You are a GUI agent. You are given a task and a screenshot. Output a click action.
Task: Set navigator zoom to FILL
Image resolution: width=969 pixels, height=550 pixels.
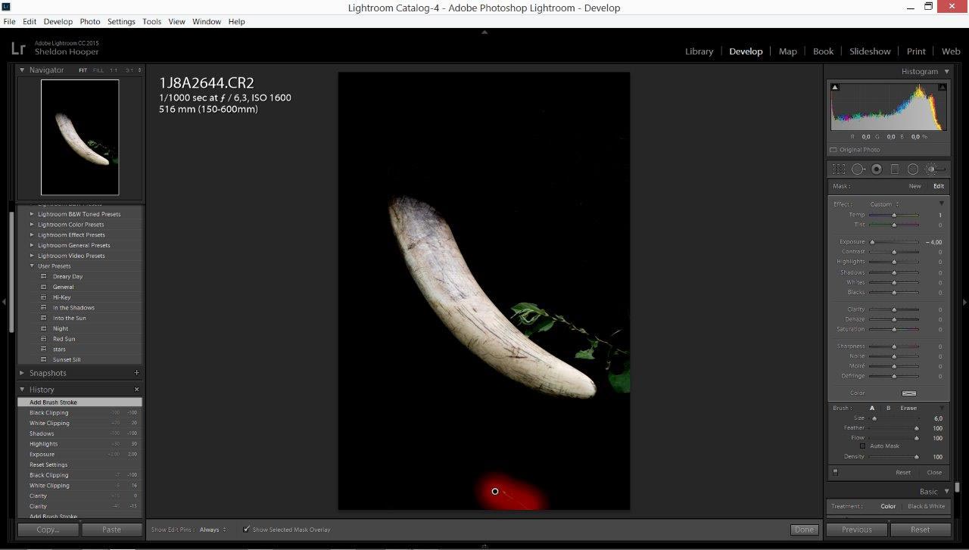(x=98, y=70)
